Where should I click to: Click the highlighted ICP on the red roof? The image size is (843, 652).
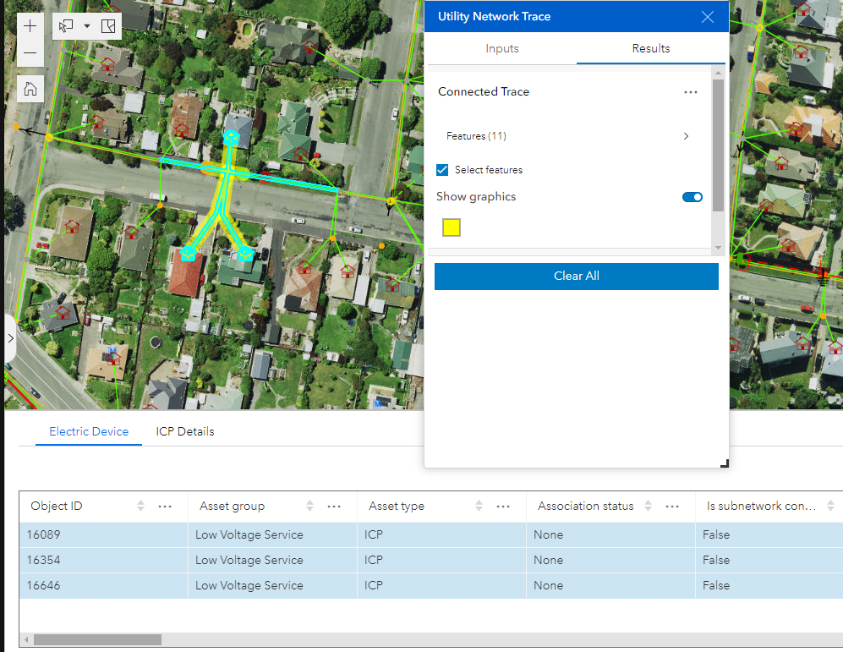pos(188,253)
